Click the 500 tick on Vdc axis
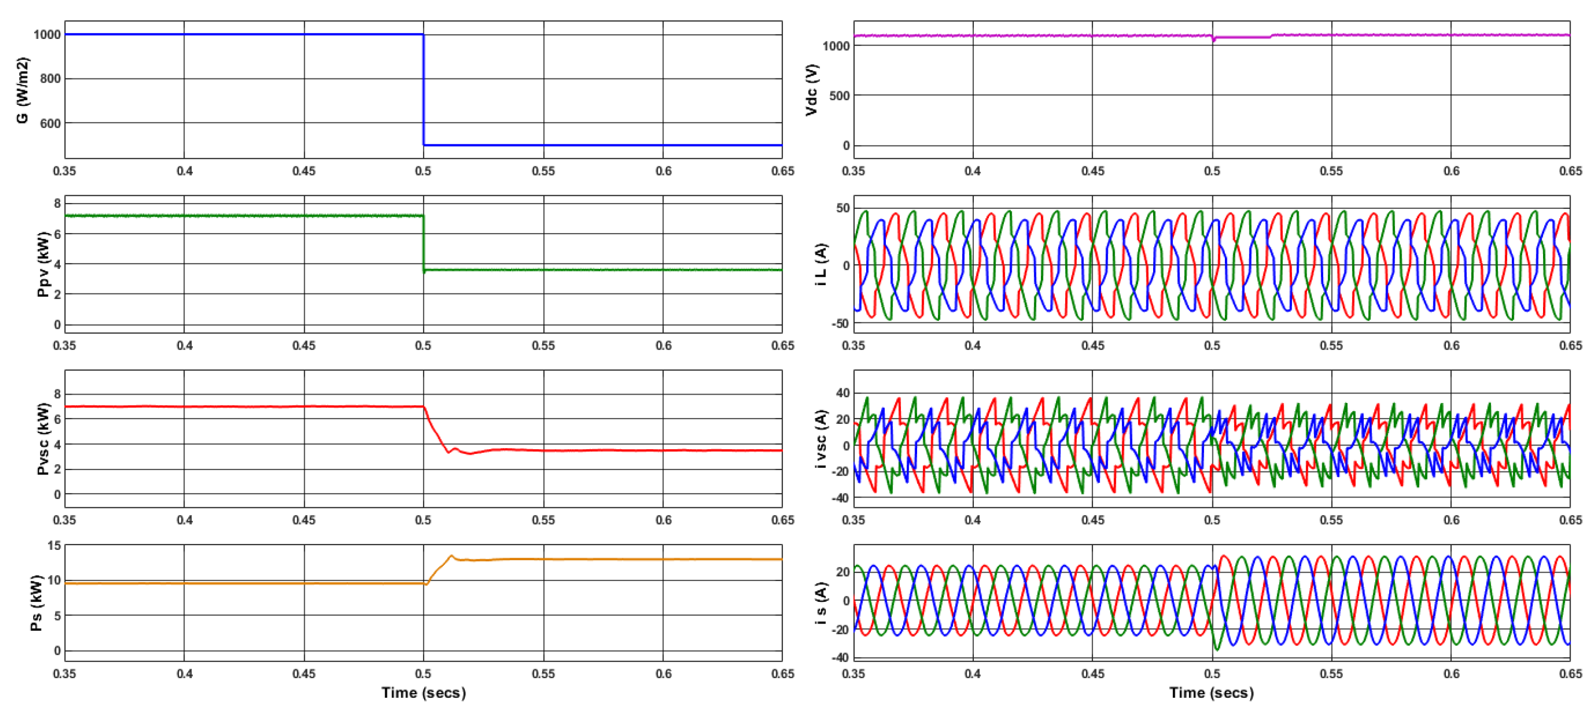 pos(839,96)
